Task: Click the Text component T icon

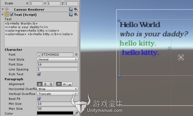Action: point(7,15)
